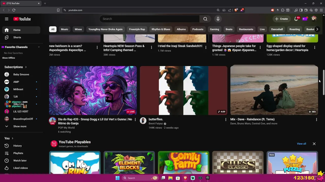Click the muted speaker extension icon
325x182 pixels.
(272, 10)
